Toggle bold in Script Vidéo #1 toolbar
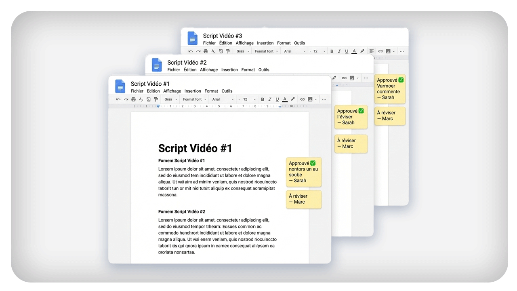The height and width of the screenshot is (291, 517). click(263, 99)
